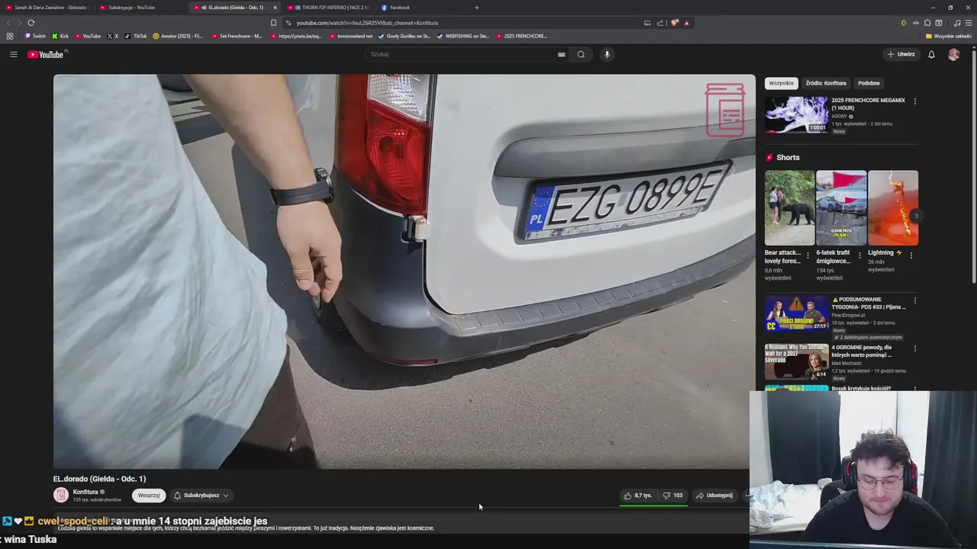Image resolution: width=977 pixels, height=549 pixels.
Task: Show next Shorts with right arrow
Action: coord(916,216)
